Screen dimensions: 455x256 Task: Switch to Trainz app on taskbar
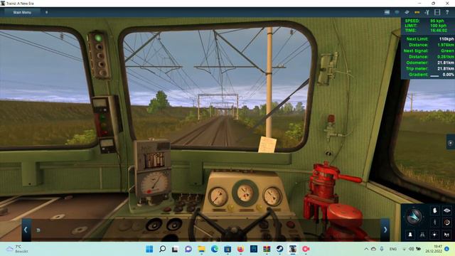(292, 249)
